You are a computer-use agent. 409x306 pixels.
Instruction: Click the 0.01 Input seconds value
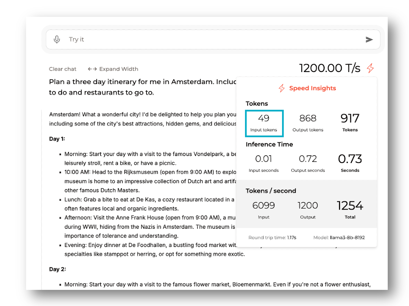(264, 159)
